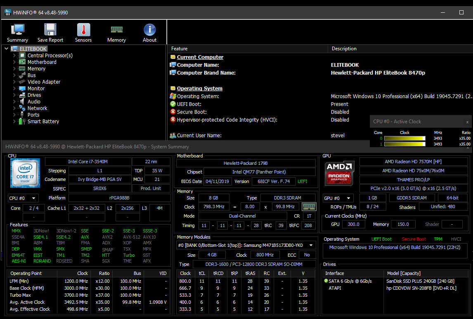Open the Sensors thermometer icon

click(83, 30)
